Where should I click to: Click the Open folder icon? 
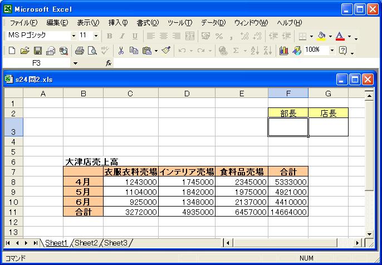(x=25, y=51)
